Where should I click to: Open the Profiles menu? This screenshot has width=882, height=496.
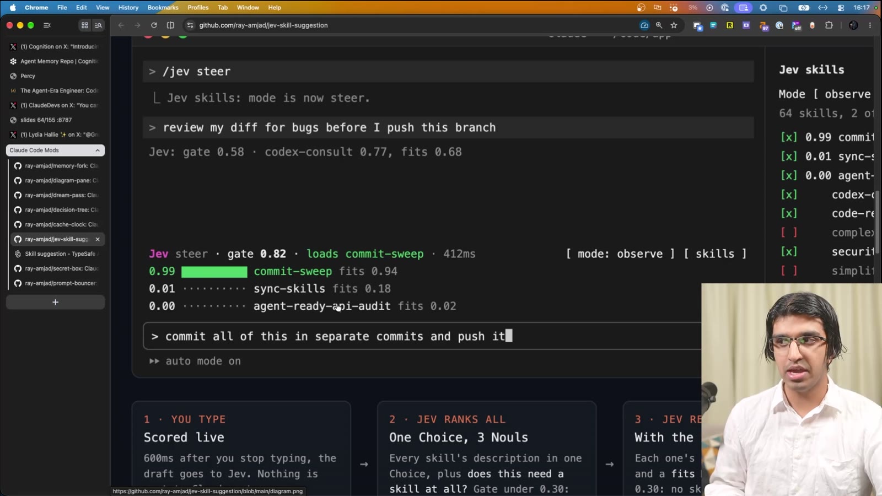click(x=198, y=8)
